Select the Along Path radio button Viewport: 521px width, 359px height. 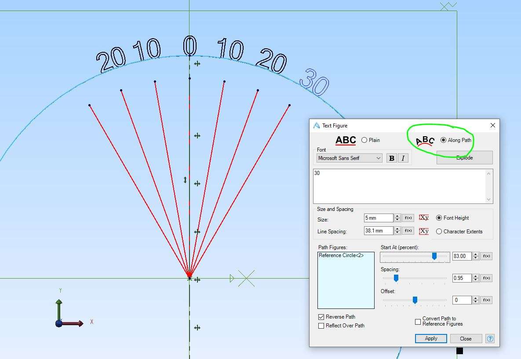[x=443, y=140]
